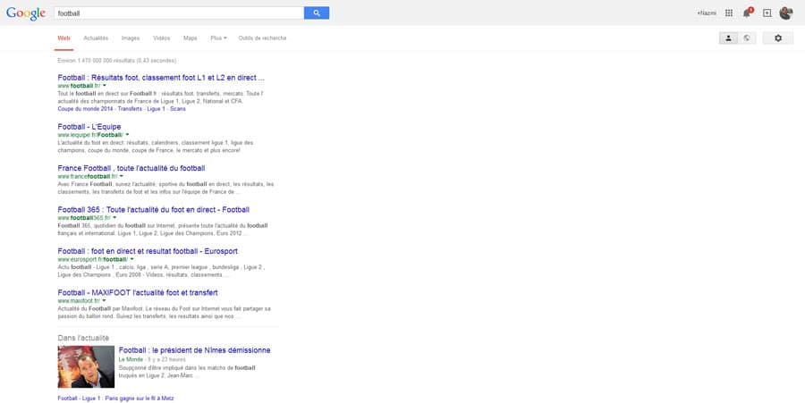Image resolution: width=805 pixels, height=403 pixels.
Task: Select the Web tab
Action: [64, 38]
